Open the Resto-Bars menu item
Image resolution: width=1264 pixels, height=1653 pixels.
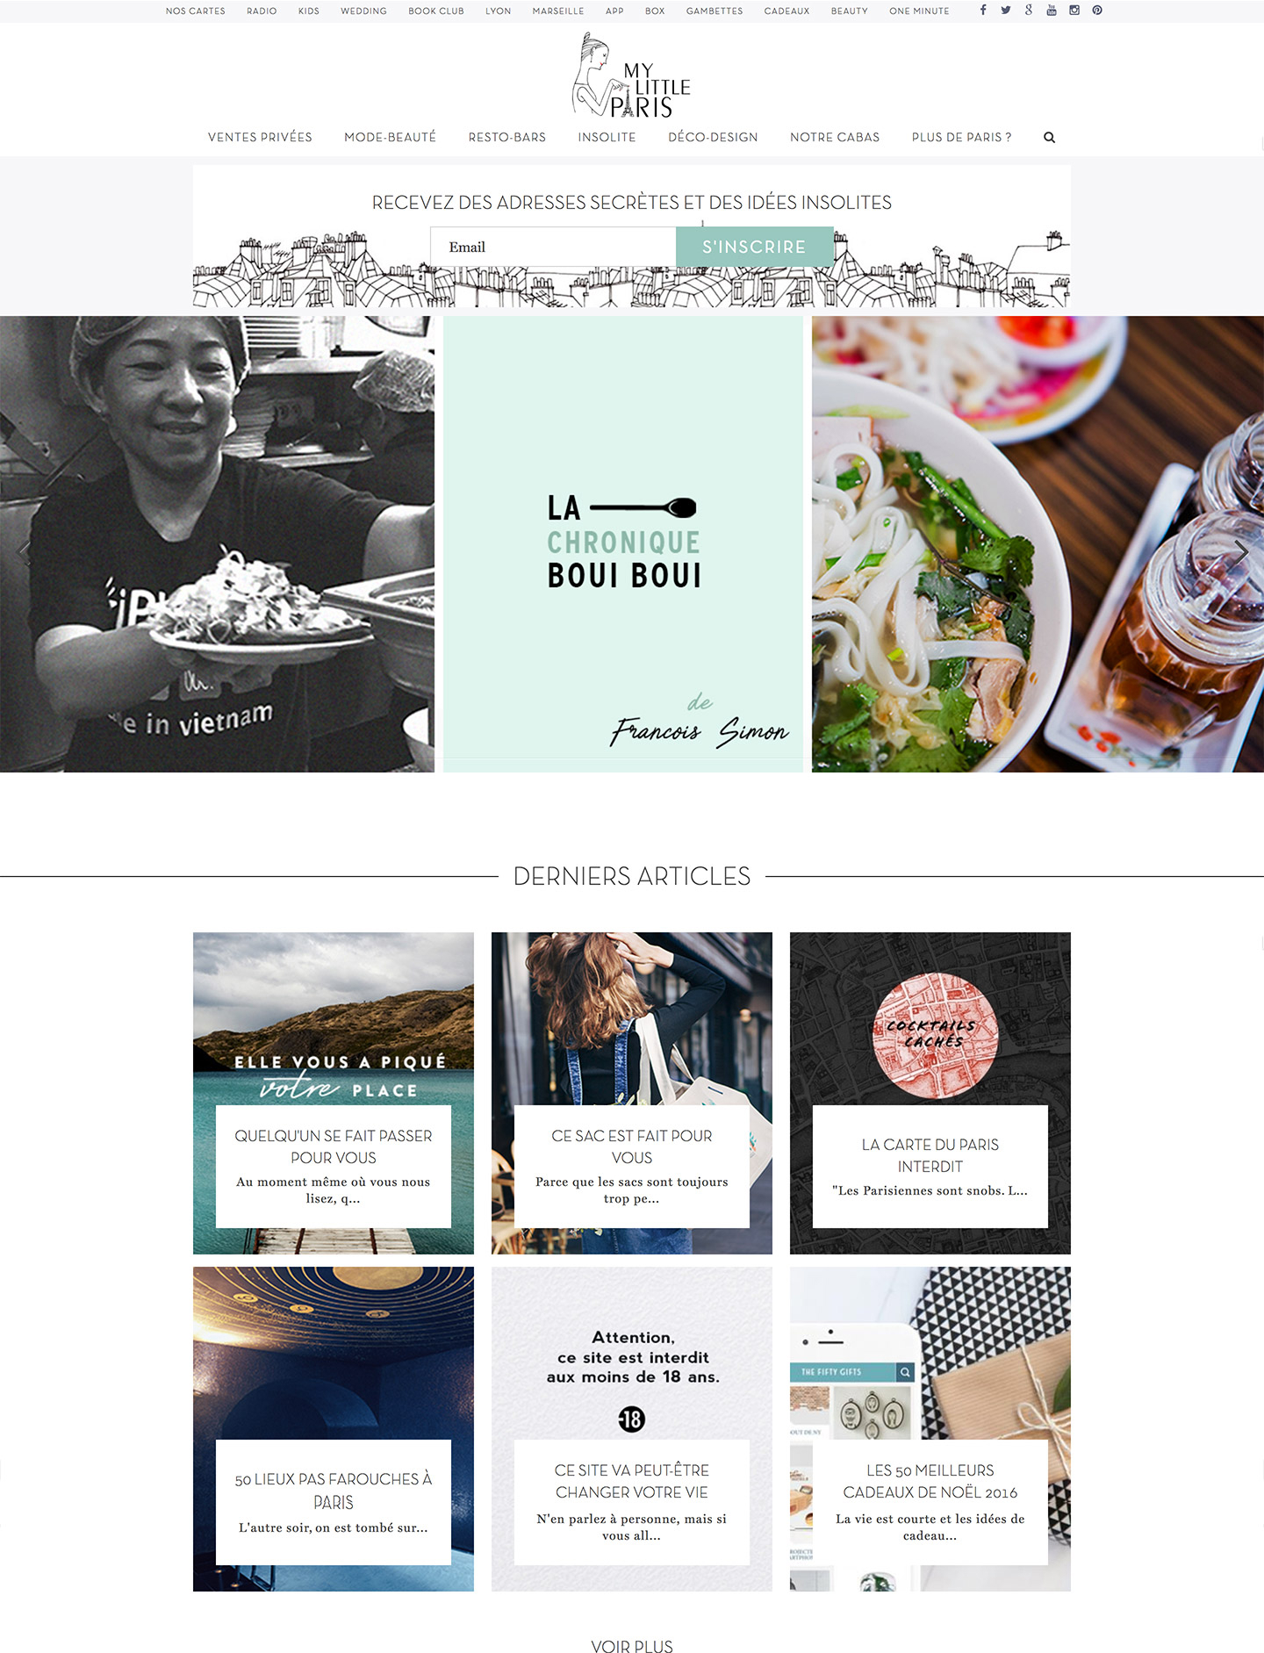click(507, 138)
